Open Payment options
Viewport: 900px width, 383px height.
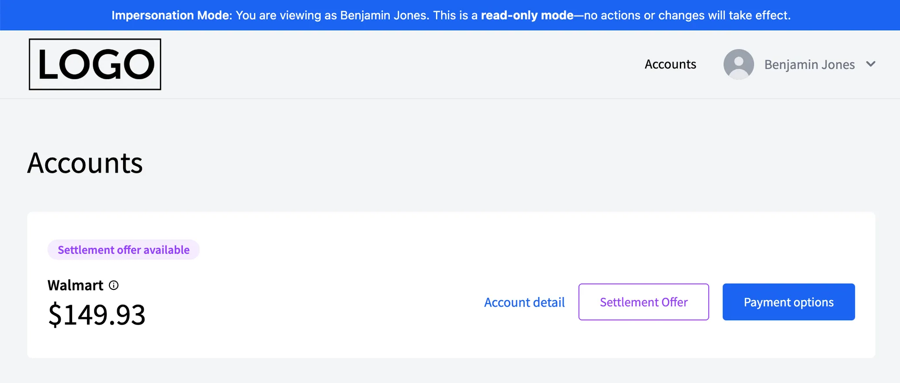(788, 302)
